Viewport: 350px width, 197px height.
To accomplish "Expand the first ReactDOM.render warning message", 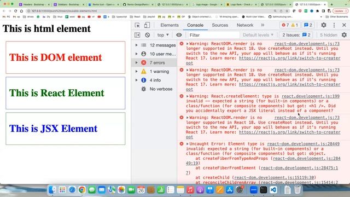I will 187,44.
